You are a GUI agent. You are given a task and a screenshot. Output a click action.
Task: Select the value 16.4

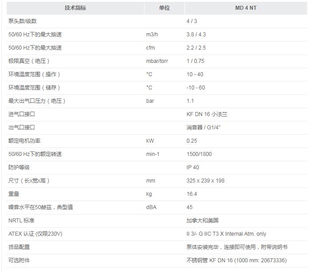[192, 194]
